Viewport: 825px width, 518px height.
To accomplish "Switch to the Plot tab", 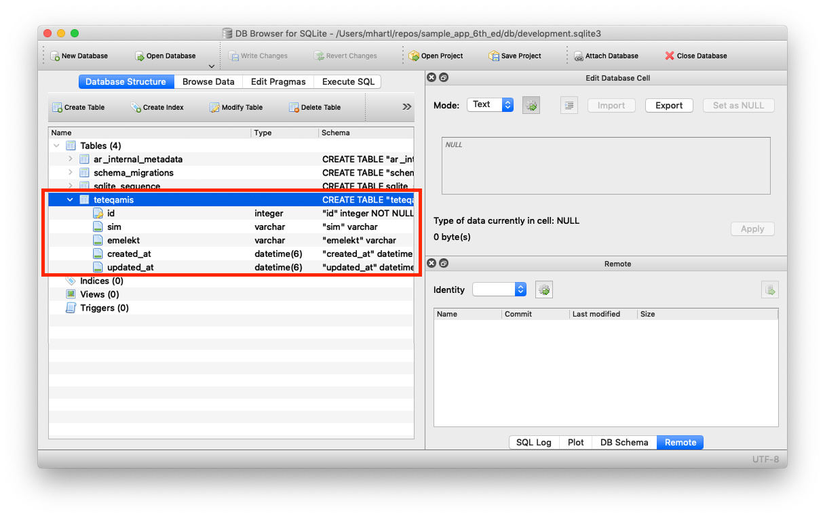I will [576, 442].
